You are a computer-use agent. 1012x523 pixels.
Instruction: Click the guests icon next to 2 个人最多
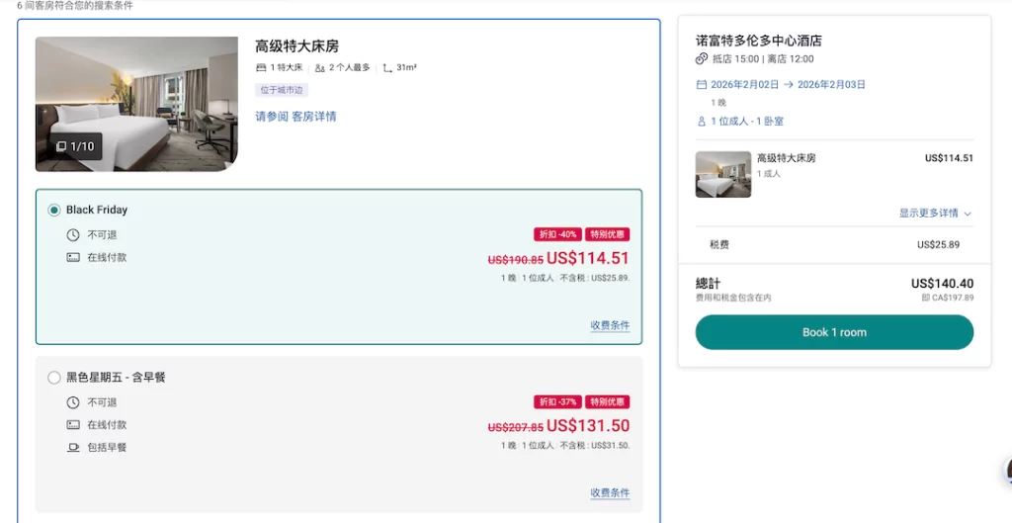point(319,68)
